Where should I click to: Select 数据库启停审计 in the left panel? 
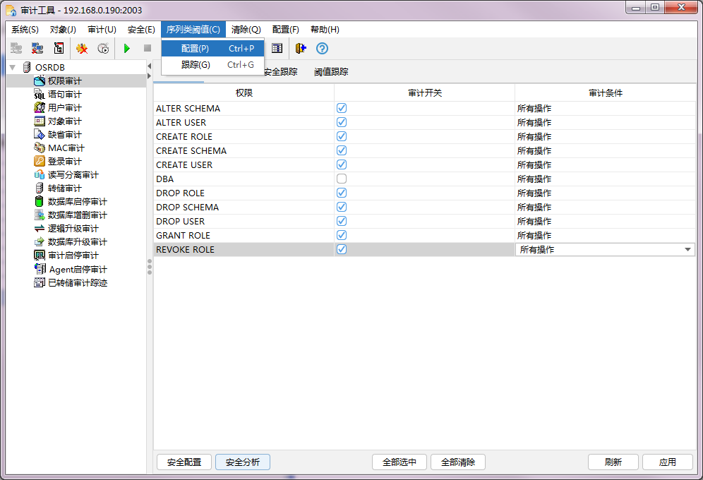click(68, 201)
